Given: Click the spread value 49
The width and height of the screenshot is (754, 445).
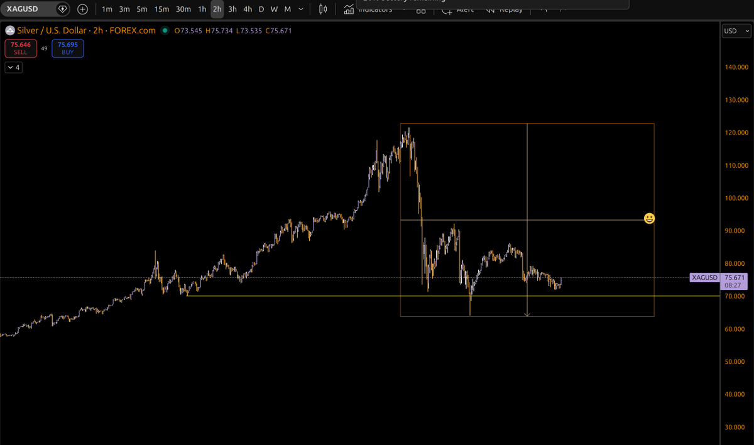Looking at the screenshot, I should point(45,48).
